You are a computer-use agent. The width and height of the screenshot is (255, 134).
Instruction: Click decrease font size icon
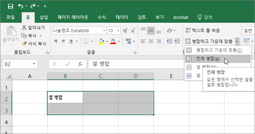coord(133,30)
